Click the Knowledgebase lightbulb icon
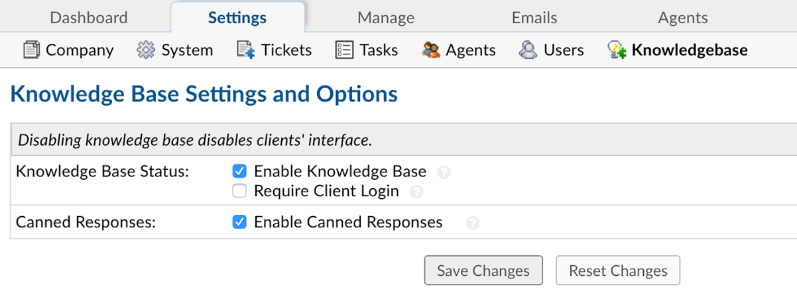Screen dimensions: 797x303 pos(617,50)
